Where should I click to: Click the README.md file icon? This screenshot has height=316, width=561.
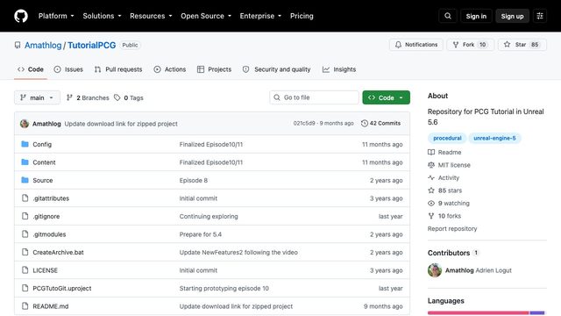click(25, 306)
